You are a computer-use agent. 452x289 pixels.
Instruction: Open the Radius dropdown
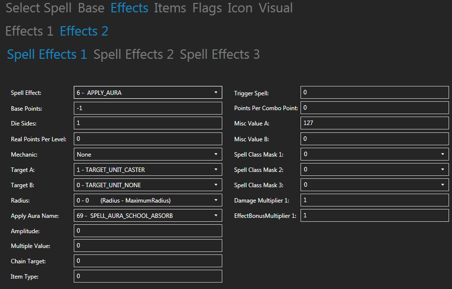tap(148, 200)
